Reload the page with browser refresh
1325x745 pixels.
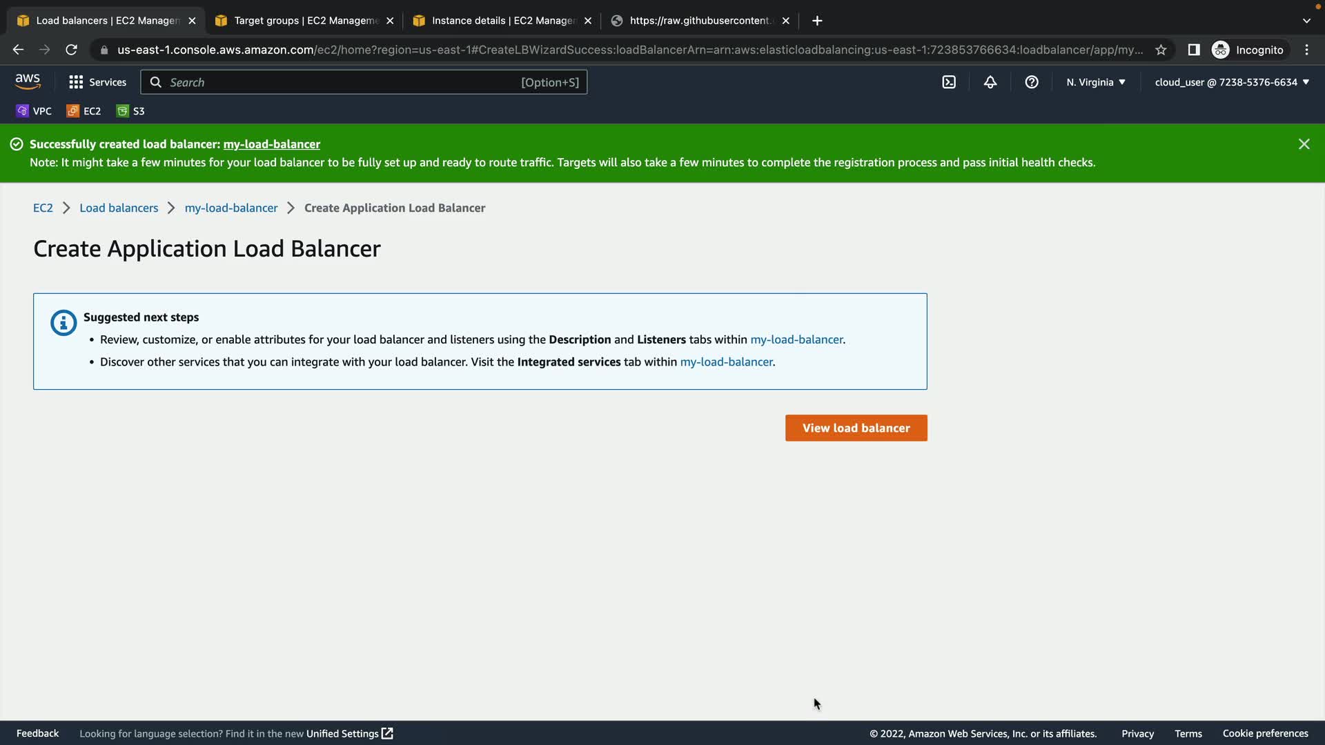[71, 50]
